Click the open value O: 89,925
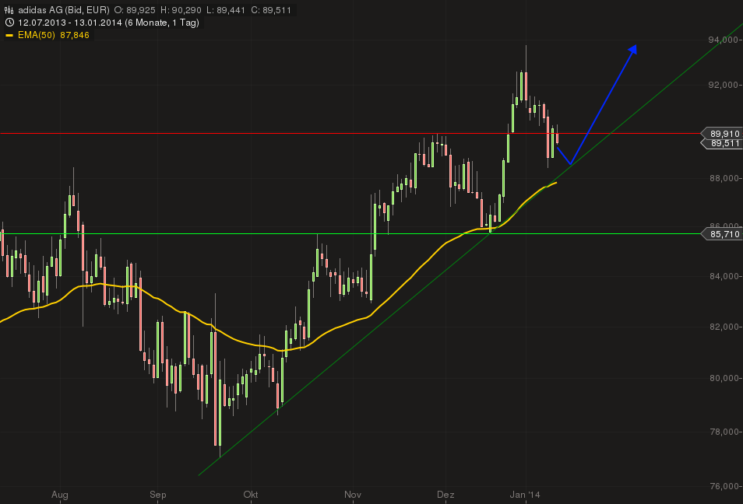743x504 pixels. (134, 10)
